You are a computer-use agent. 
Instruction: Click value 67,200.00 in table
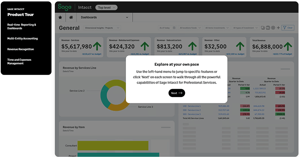[x=260, y=114]
